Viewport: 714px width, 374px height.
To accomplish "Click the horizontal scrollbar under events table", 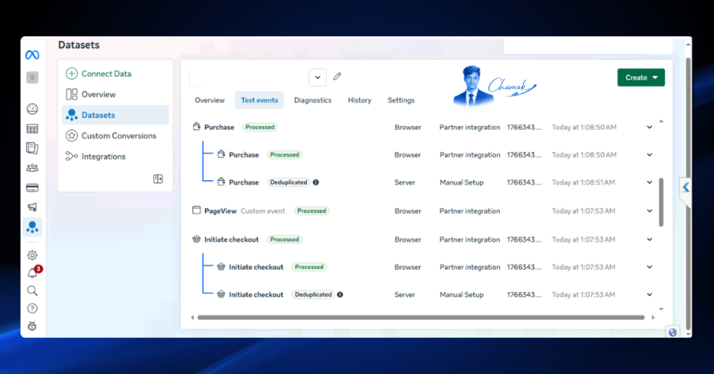I will click(420, 318).
